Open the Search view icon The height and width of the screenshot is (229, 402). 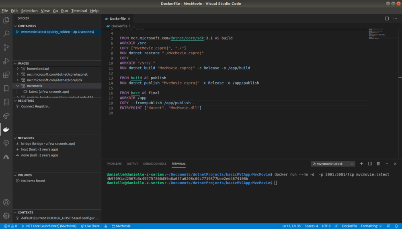(6, 34)
